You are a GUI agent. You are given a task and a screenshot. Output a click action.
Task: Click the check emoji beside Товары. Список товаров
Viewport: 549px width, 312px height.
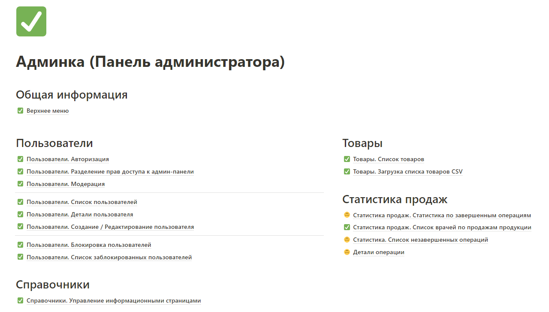pos(347,159)
